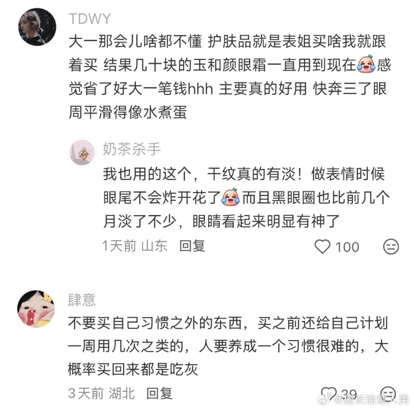
Task: Open 肆意's cartoon avatar
Action: pos(36,309)
